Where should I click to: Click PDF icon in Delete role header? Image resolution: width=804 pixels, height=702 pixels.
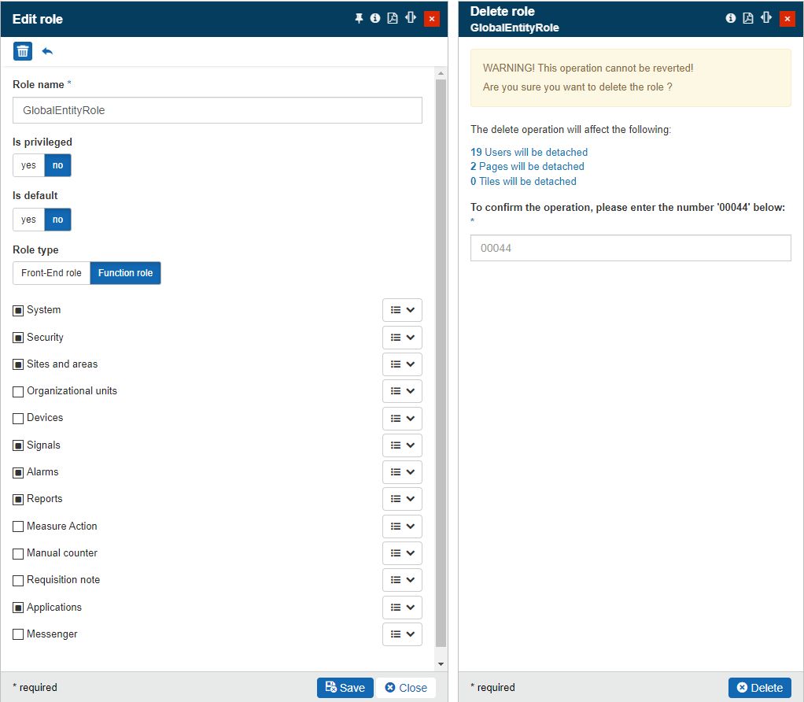[748, 18]
